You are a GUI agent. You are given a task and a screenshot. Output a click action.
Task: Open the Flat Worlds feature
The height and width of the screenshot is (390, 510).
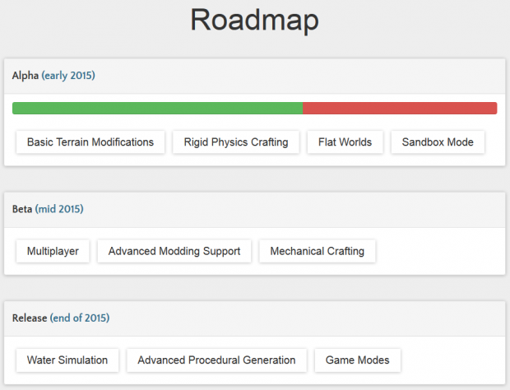[345, 142]
